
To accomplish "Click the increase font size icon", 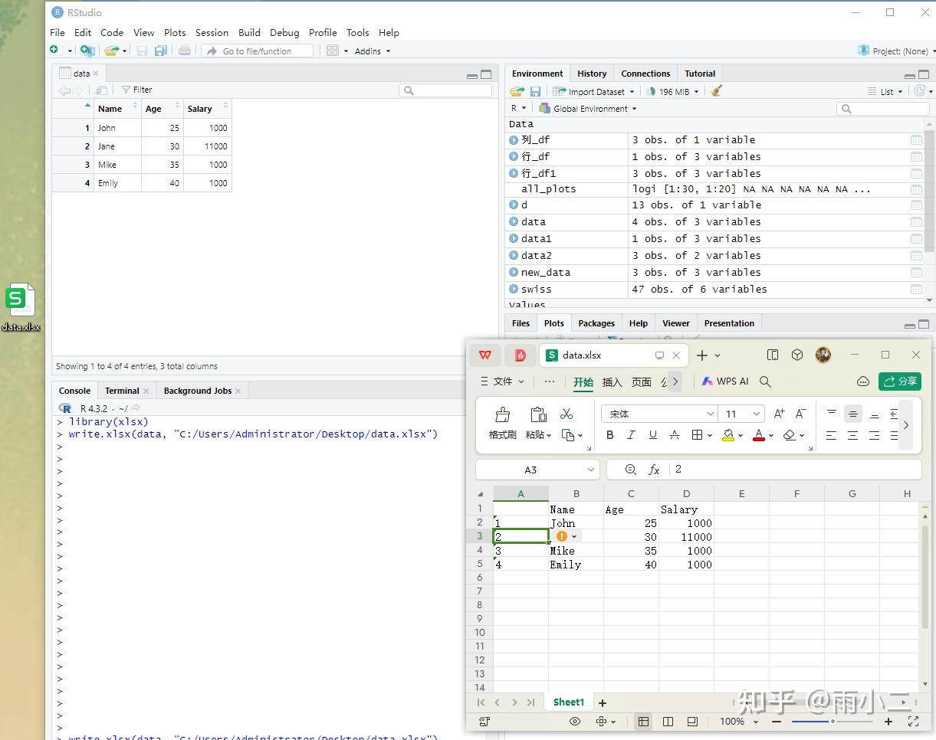I will [779, 414].
